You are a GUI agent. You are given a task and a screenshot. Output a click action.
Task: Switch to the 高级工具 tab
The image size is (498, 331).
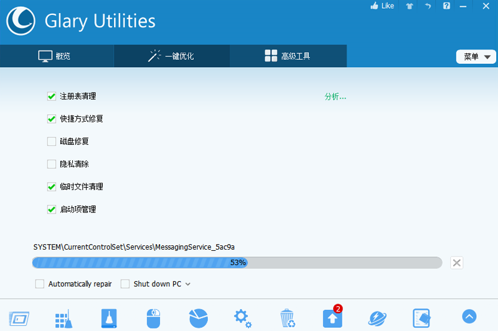pyautogui.click(x=288, y=56)
